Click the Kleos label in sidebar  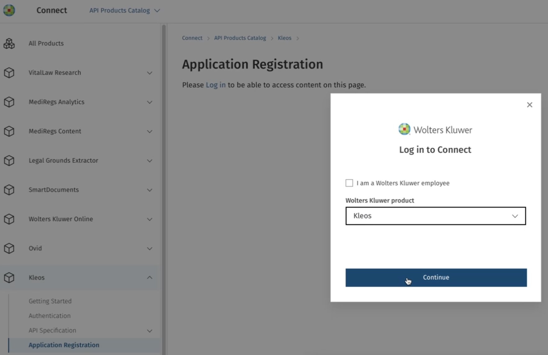tap(37, 277)
